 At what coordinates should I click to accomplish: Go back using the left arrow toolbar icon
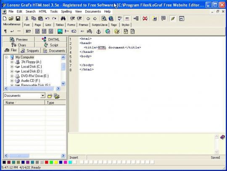[x=88, y=18]
